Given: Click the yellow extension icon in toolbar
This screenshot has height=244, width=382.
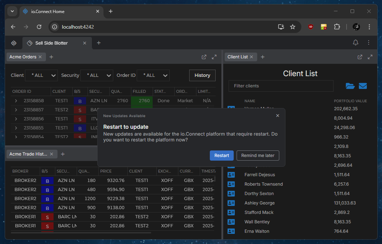Looking at the screenshot, I should tap(324, 27).
